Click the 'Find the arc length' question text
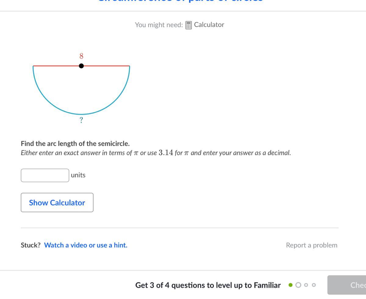The width and height of the screenshot is (366, 299). [x=75, y=143]
